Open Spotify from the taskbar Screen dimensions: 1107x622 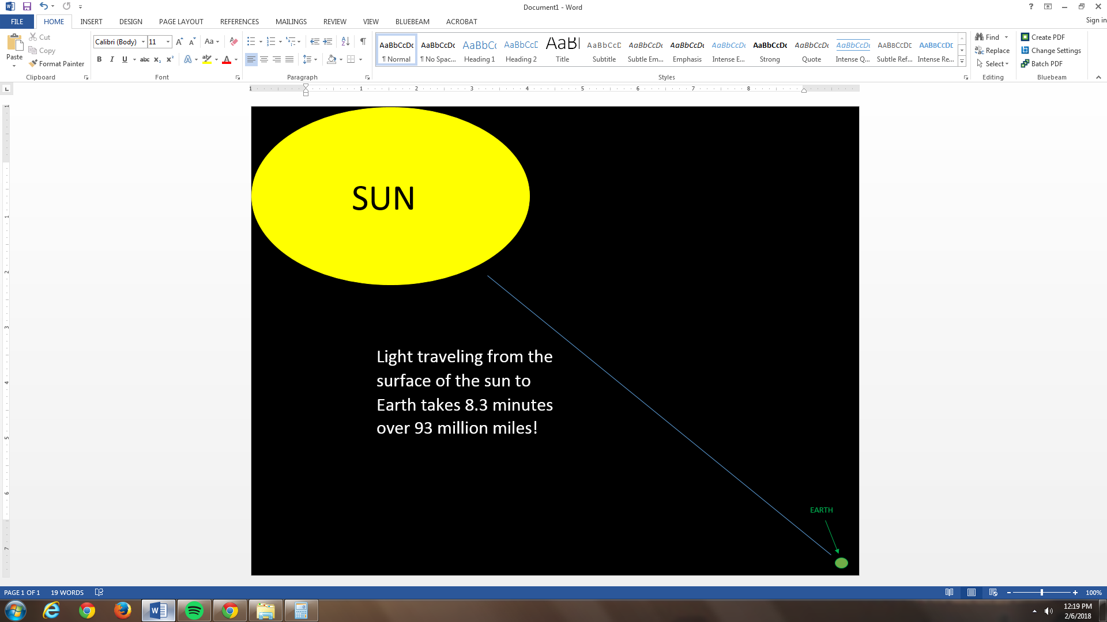point(194,610)
